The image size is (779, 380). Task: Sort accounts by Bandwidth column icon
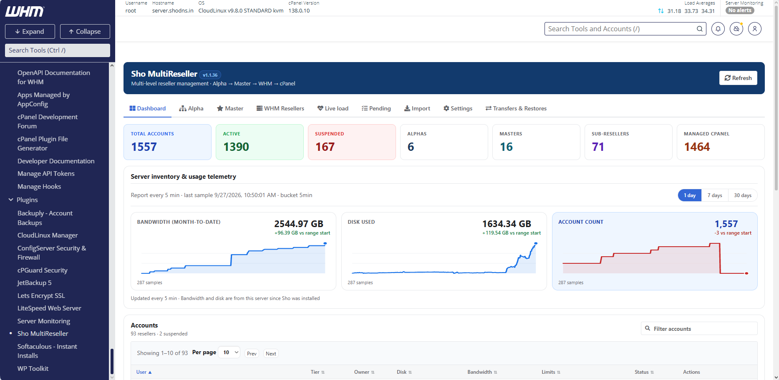(x=495, y=372)
